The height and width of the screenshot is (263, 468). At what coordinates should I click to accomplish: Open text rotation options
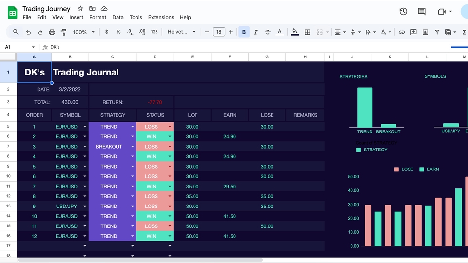pos(386,32)
